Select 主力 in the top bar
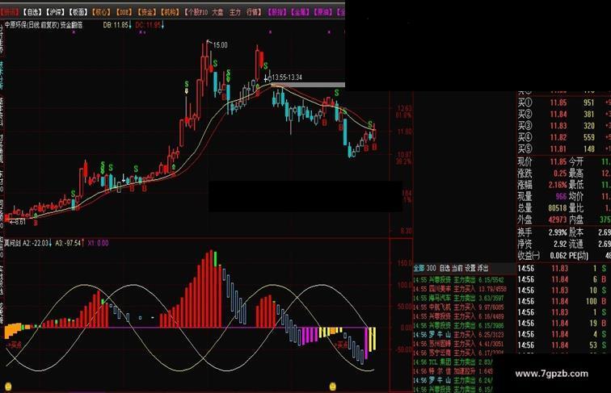611x393 pixels. [235, 12]
